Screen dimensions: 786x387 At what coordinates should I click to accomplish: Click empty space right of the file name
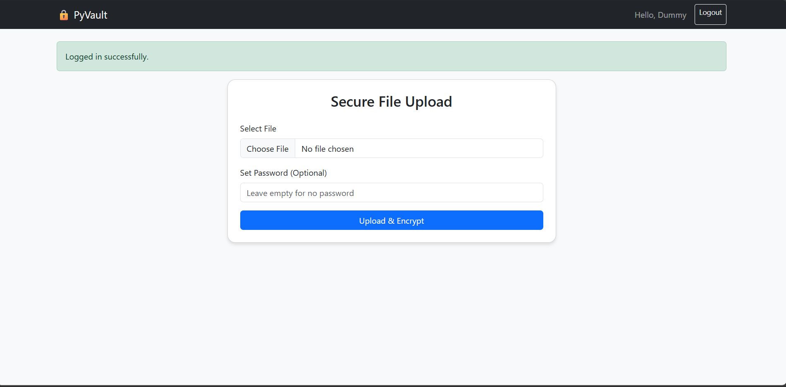pos(455,148)
